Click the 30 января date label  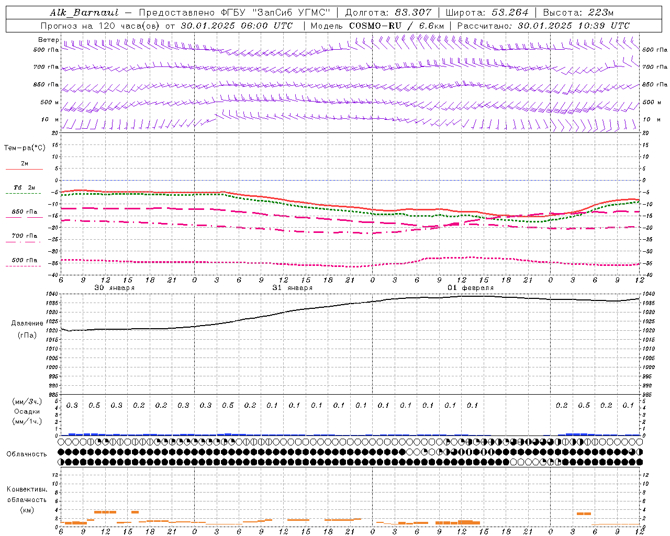pos(115,288)
